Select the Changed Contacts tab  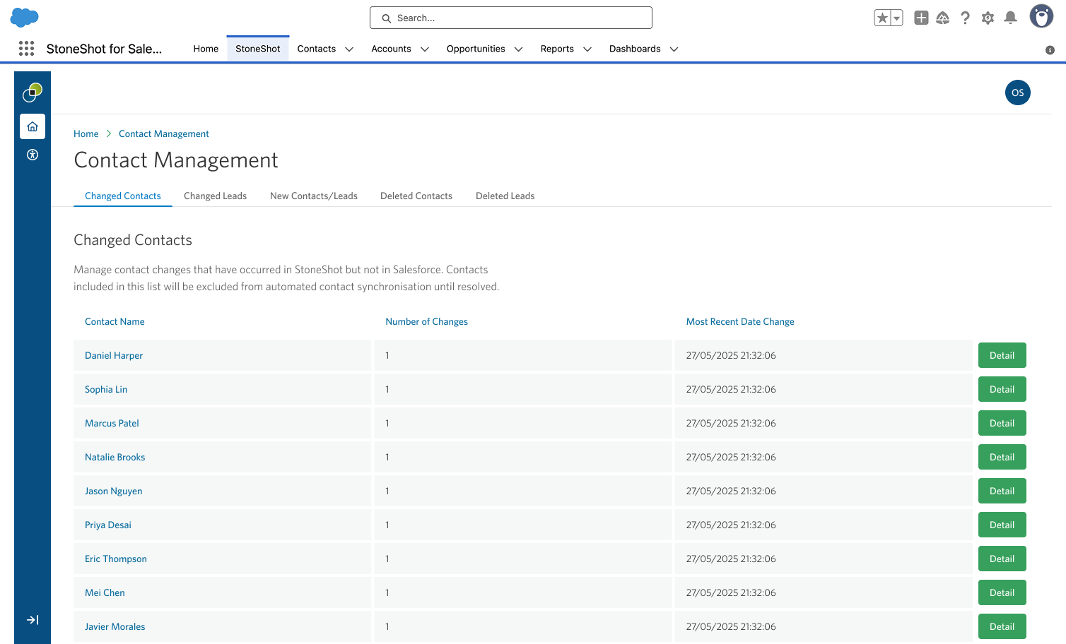tap(123, 196)
